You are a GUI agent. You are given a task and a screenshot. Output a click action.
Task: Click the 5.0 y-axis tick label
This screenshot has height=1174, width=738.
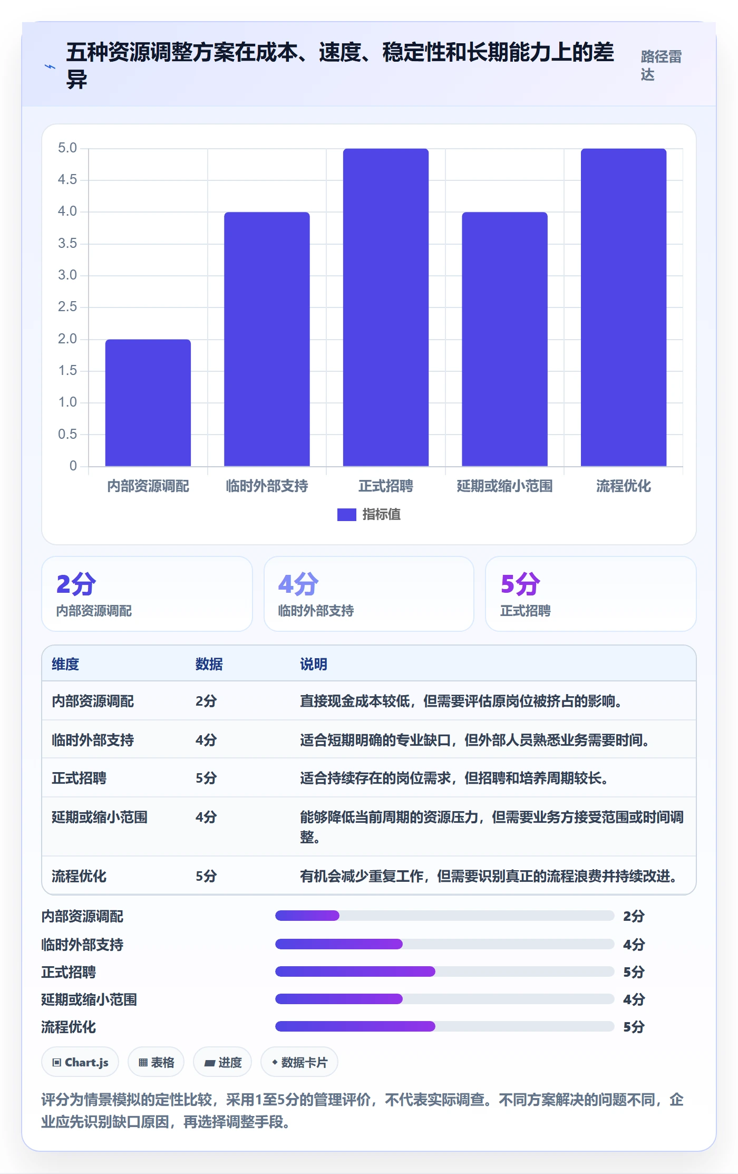click(67, 148)
